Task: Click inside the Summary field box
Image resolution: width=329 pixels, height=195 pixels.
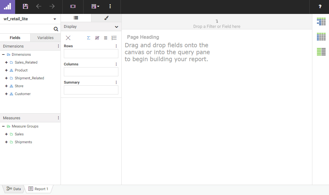Action: pyautogui.click(x=91, y=90)
